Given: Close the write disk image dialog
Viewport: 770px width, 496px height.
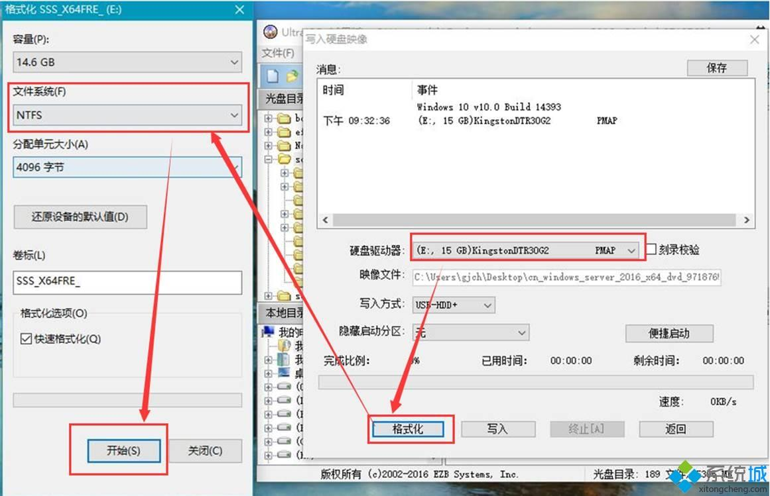Looking at the screenshot, I should 755,40.
